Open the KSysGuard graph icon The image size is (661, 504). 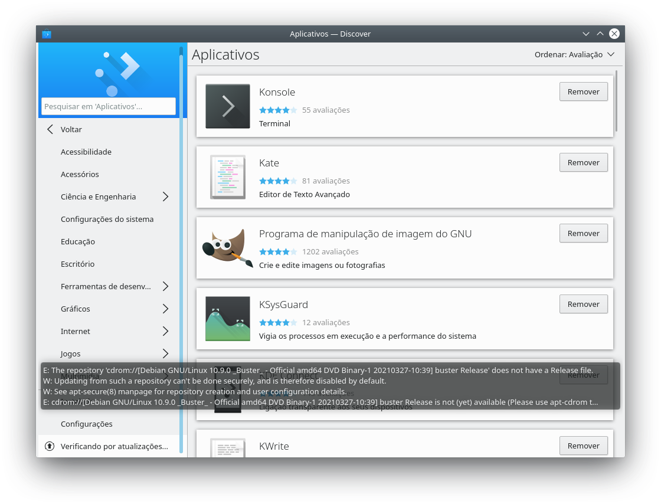(x=228, y=319)
